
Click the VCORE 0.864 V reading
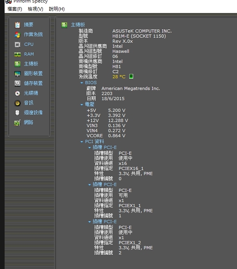pos(117,136)
